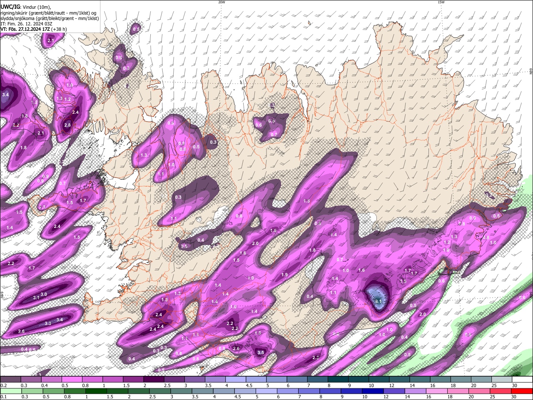Click the 14 light purple swatch in rain scale
533x400 pixels.
coord(415,391)
